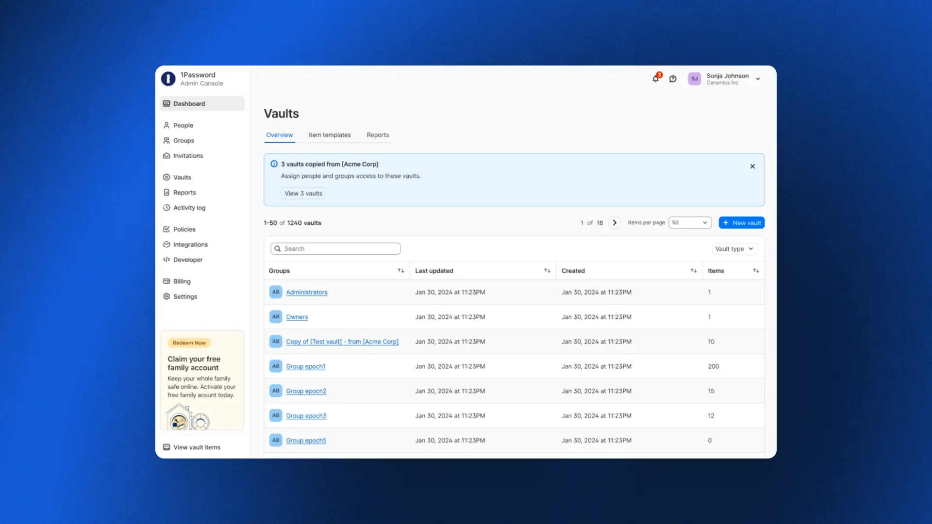
Task: Click the Developer code icon
Action: [166, 260]
